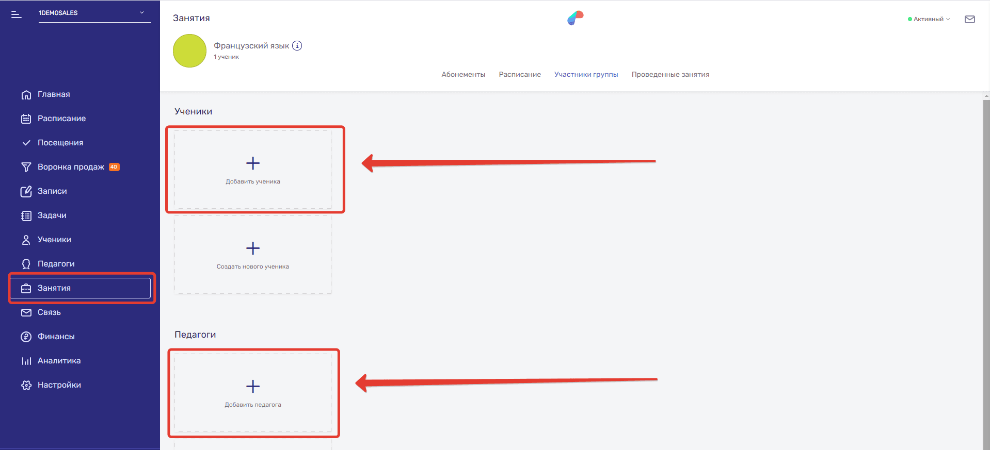Viewport: 990px width, 450px height.
Task: Switch to the Расписание tab
Action: click(x=519, y=75)
